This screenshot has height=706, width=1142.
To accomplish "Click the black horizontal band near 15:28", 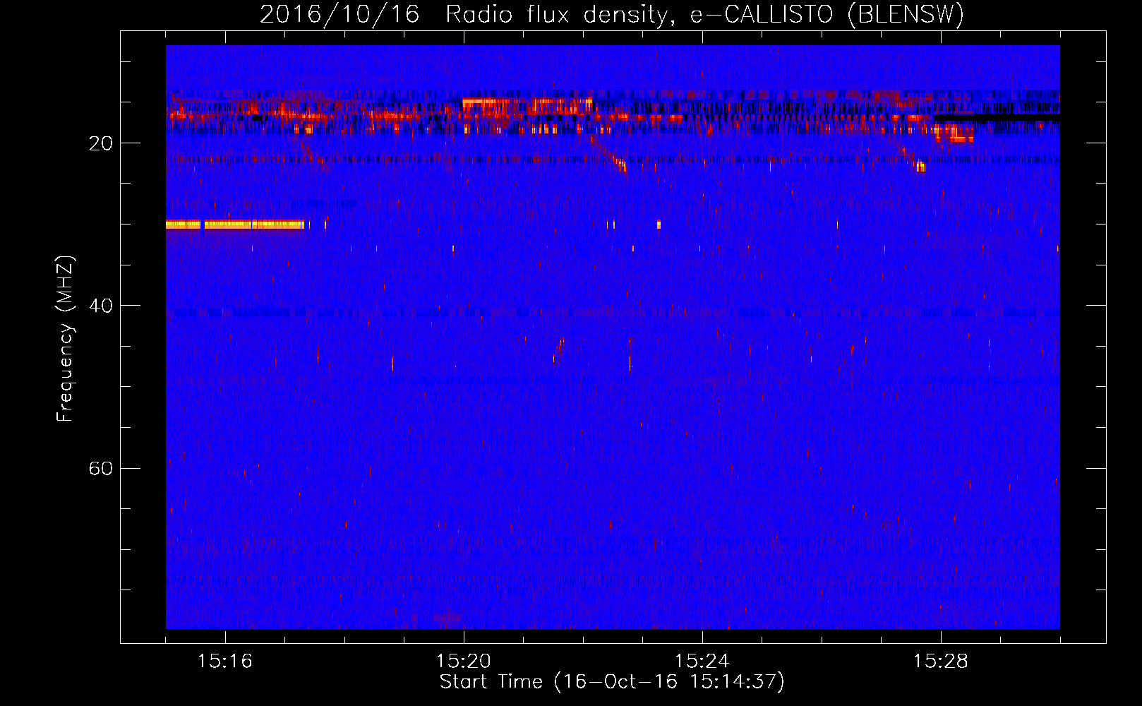I will tap(997, 116).
